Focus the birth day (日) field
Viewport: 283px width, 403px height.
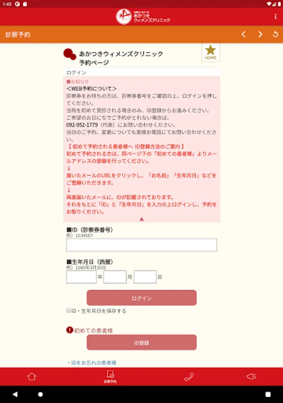(x=145, y=277)
